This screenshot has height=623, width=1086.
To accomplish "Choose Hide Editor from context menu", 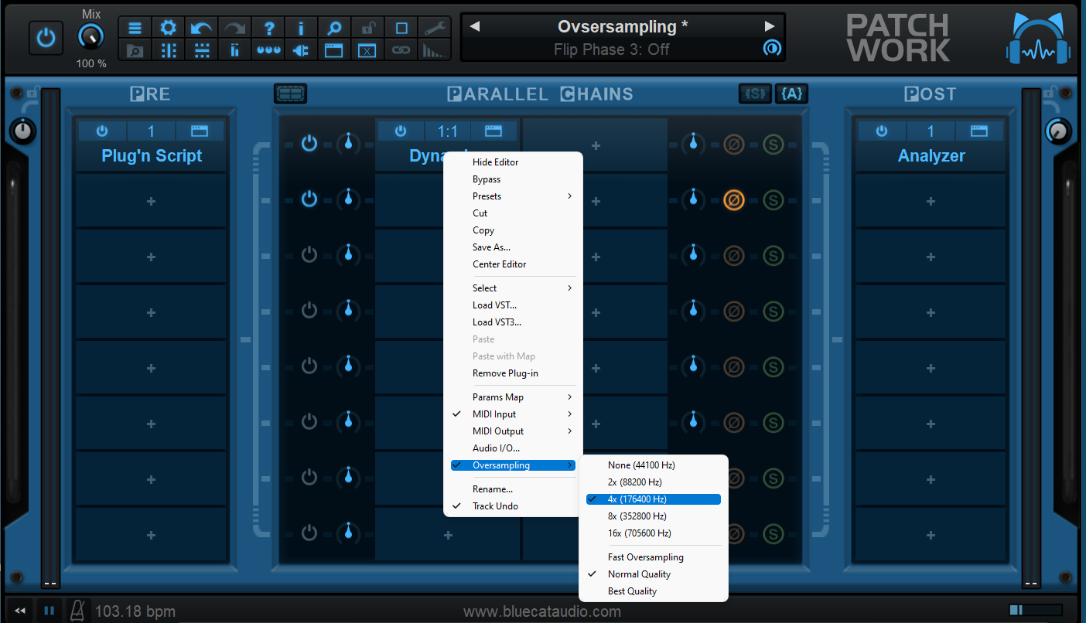I will tap(513, 162).
